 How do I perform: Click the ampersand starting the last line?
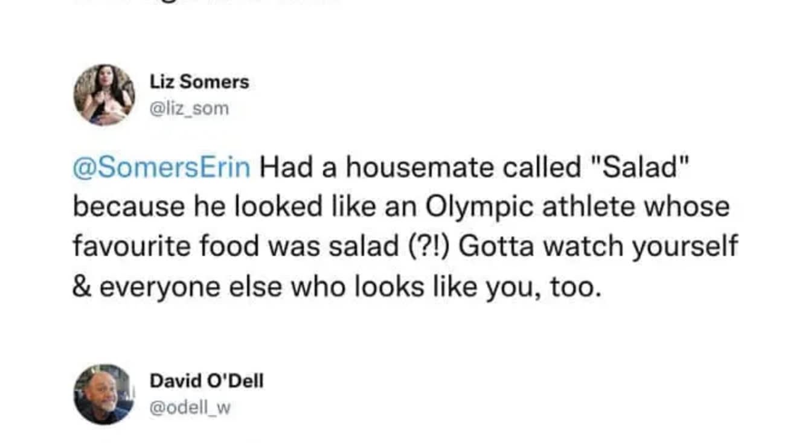click(82, 287)
